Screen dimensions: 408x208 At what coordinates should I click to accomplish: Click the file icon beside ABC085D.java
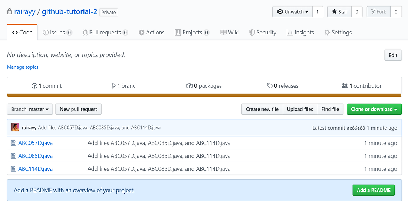click(x=13, y=156)
